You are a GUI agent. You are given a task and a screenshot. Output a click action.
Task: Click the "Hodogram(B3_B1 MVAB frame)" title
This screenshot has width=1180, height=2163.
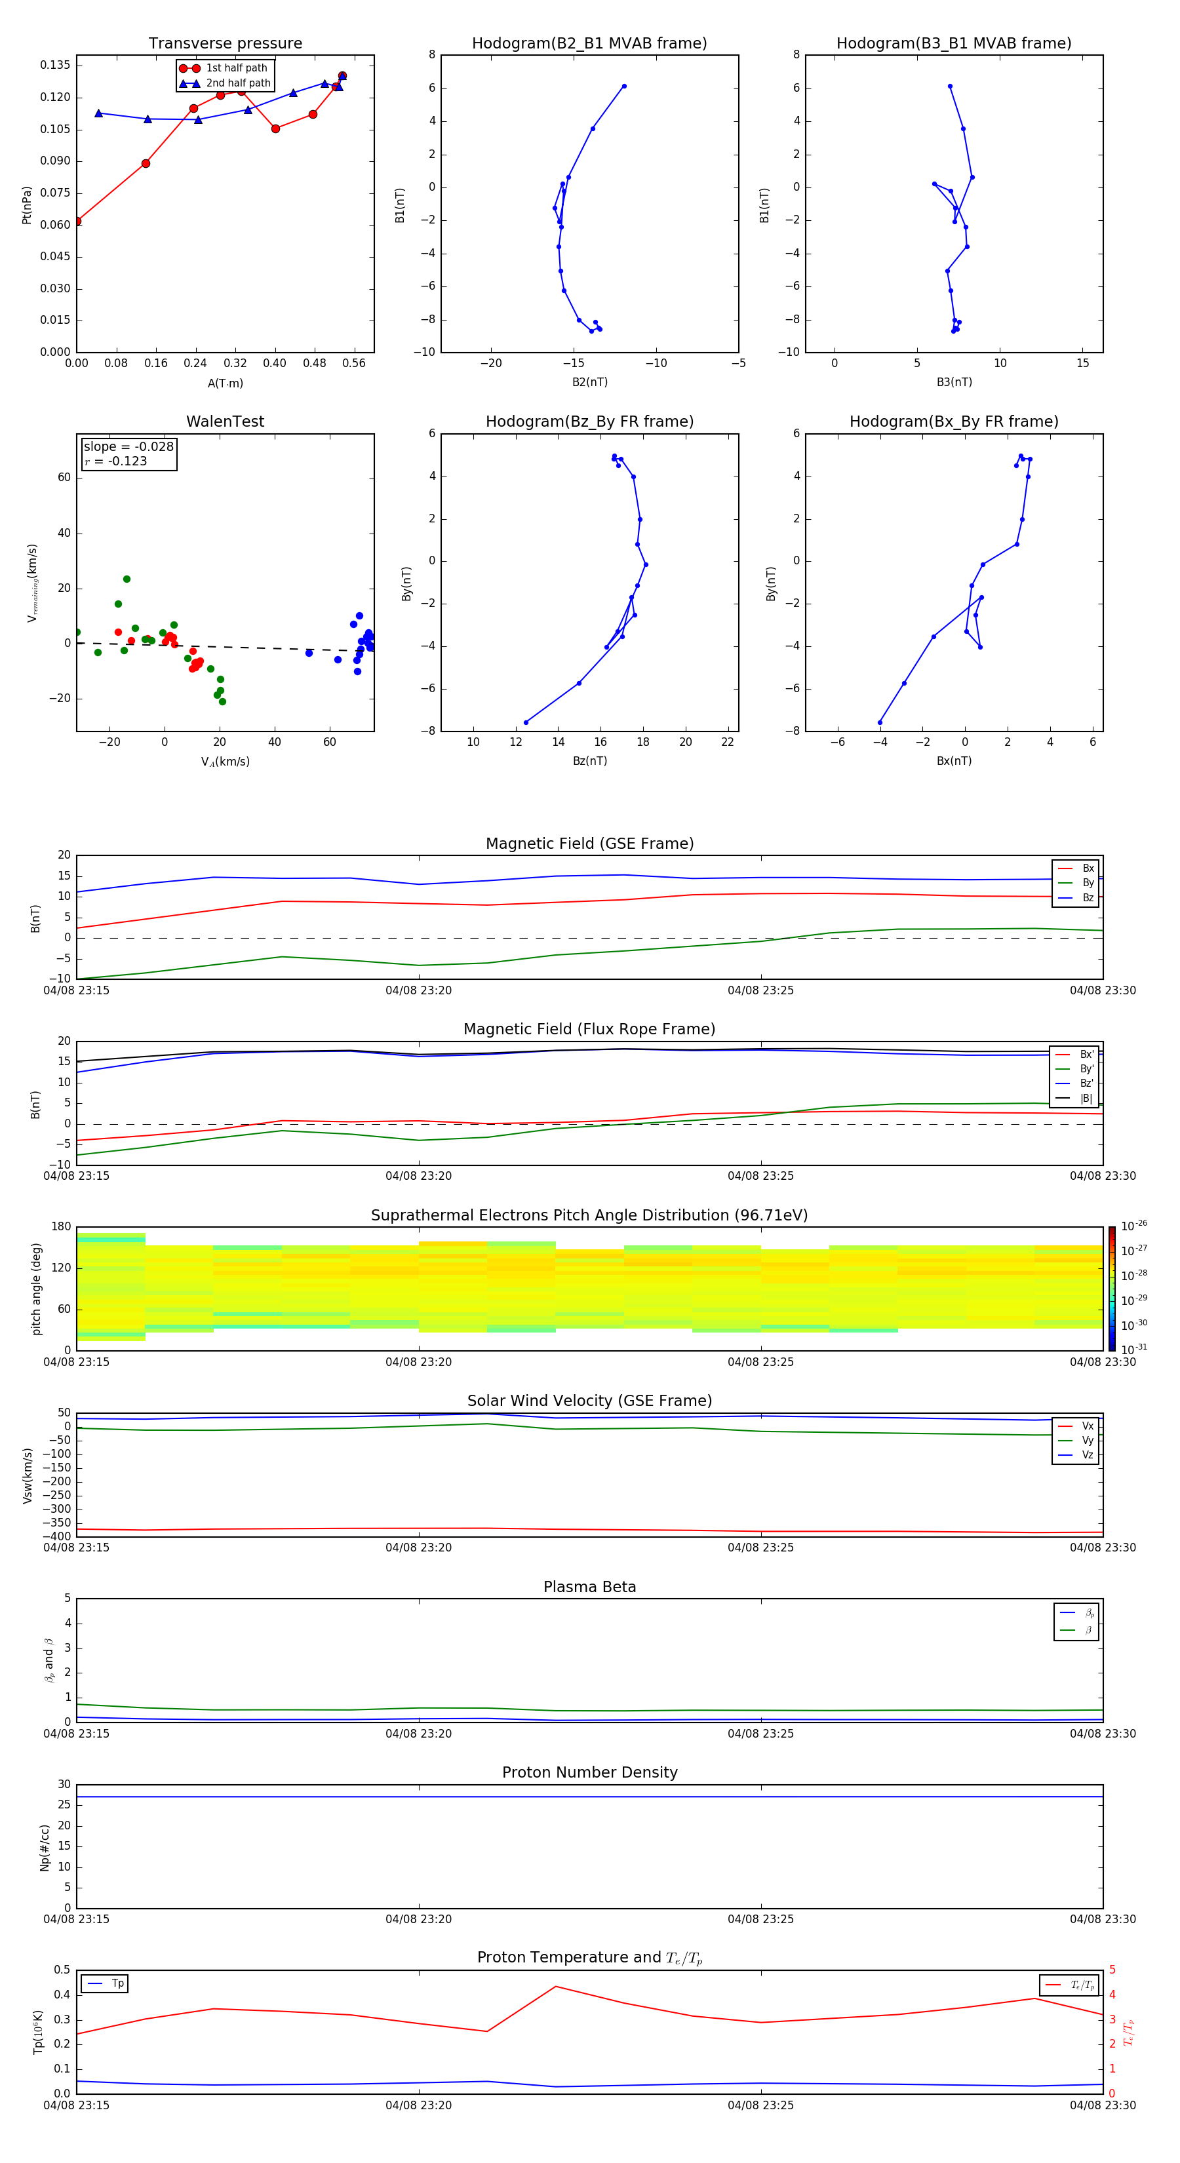pyautogui.click(x=954, y=44)
